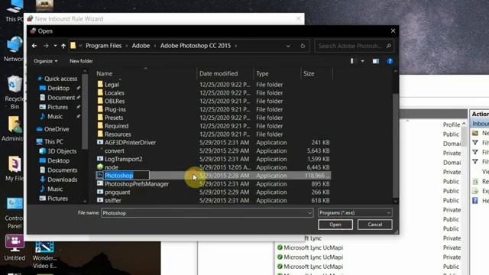Click the Open button

(x=335, y=225)
